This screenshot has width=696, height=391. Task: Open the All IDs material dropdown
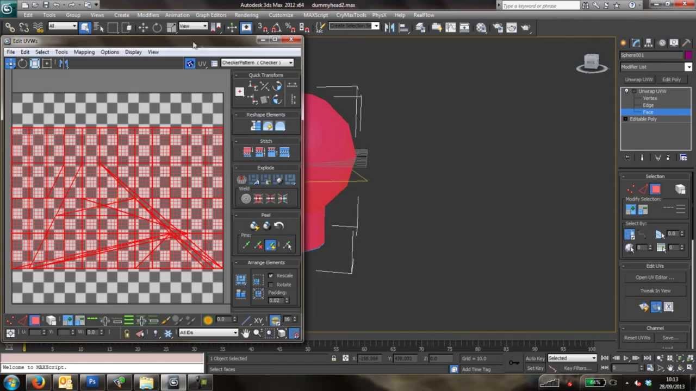(x=209, y=333)
